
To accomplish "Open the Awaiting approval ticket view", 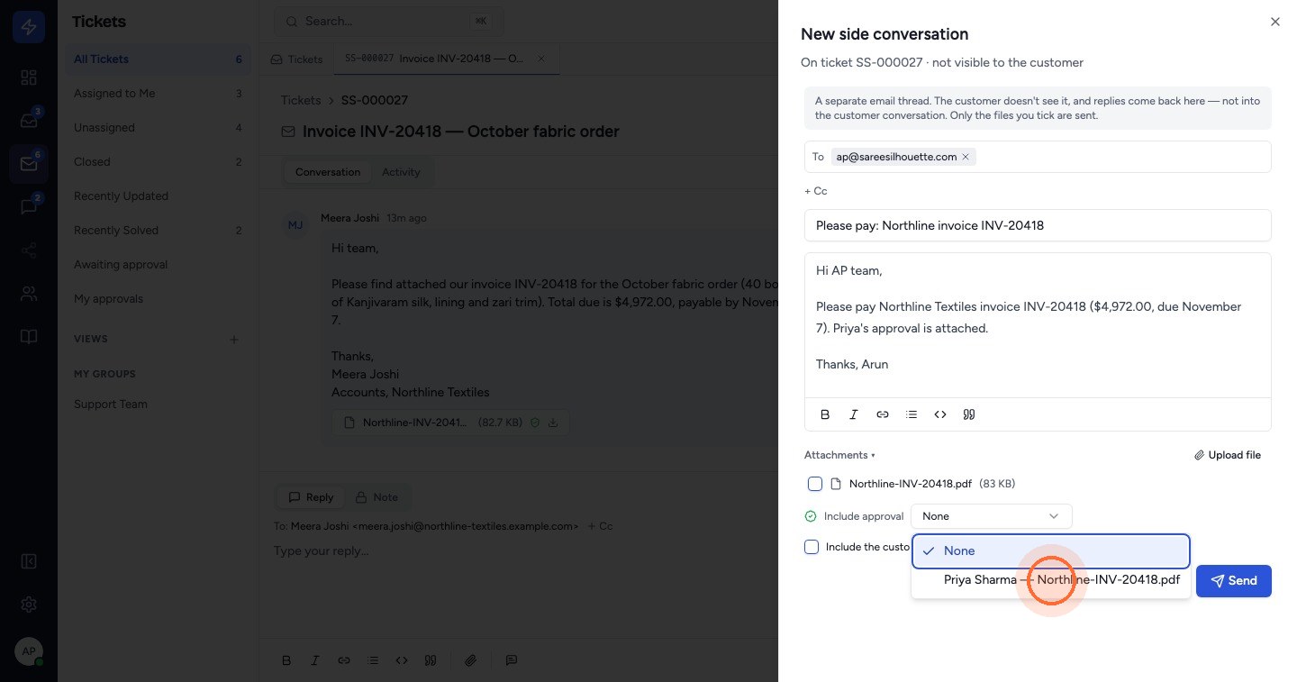I will click(121, 265).
